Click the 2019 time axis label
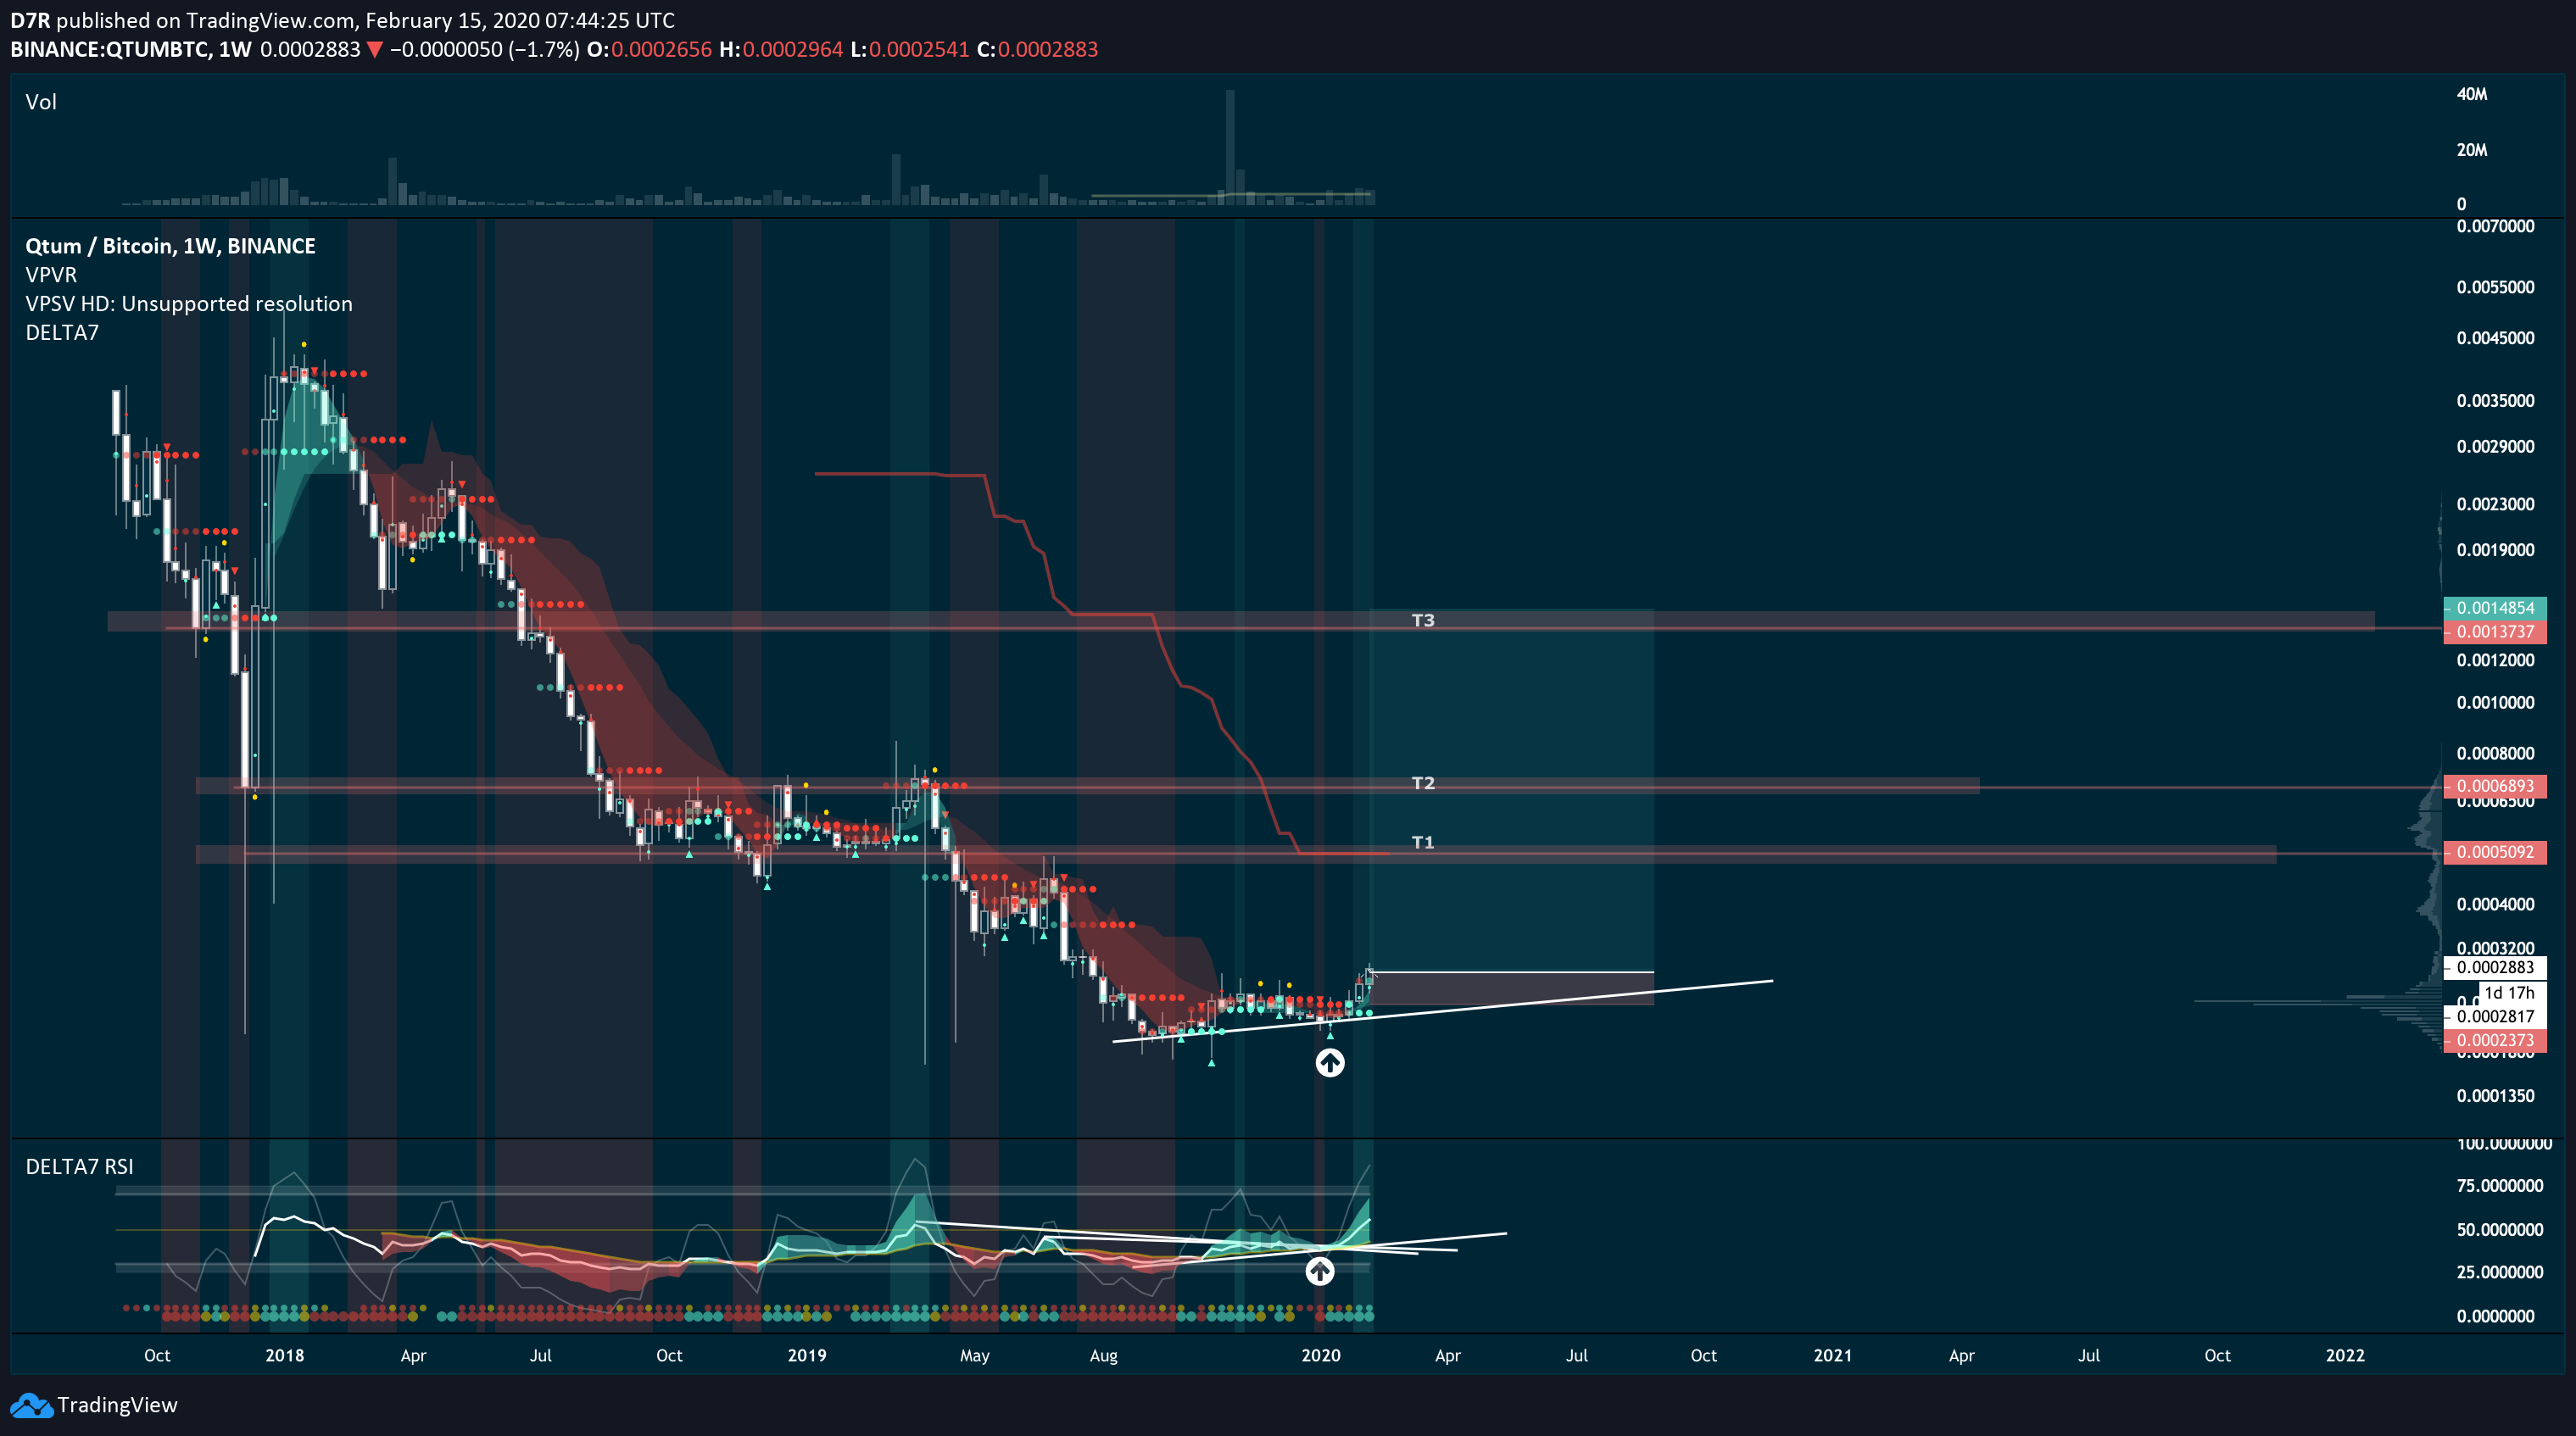 pyautogui.click(x=807, y=1355)
